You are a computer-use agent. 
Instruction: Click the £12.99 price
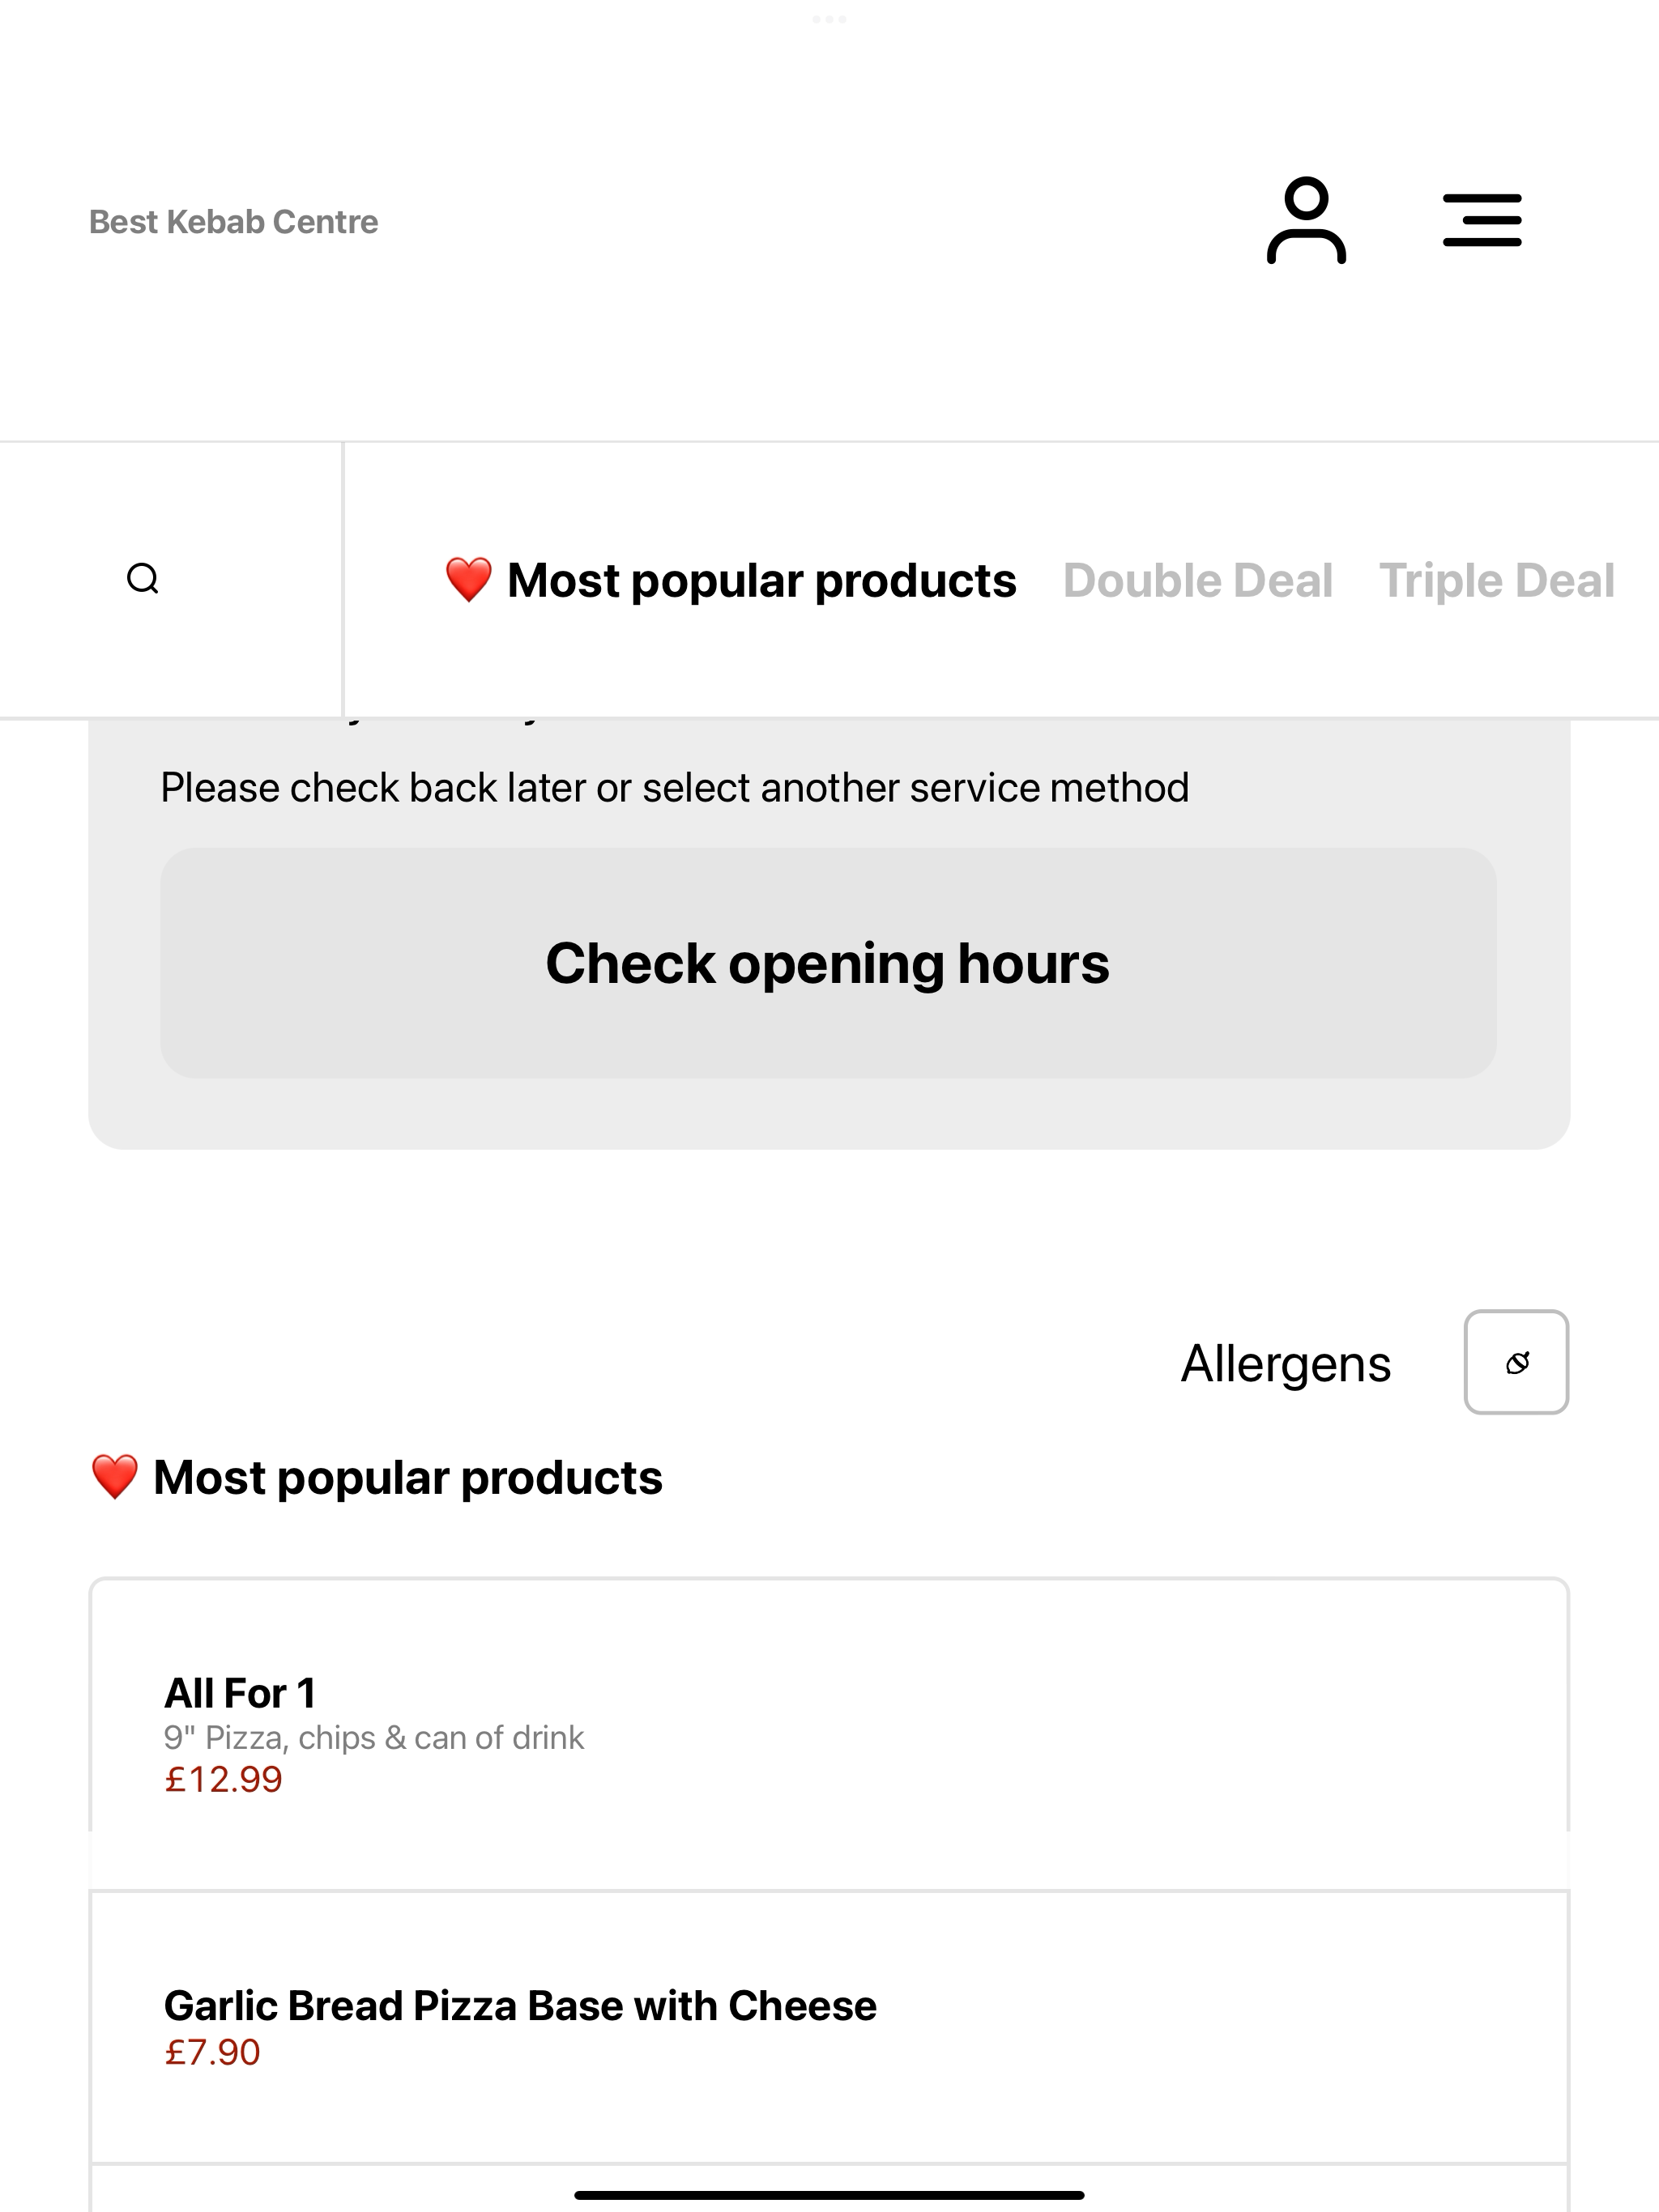pyautogui.click(x=223, y=1779)
